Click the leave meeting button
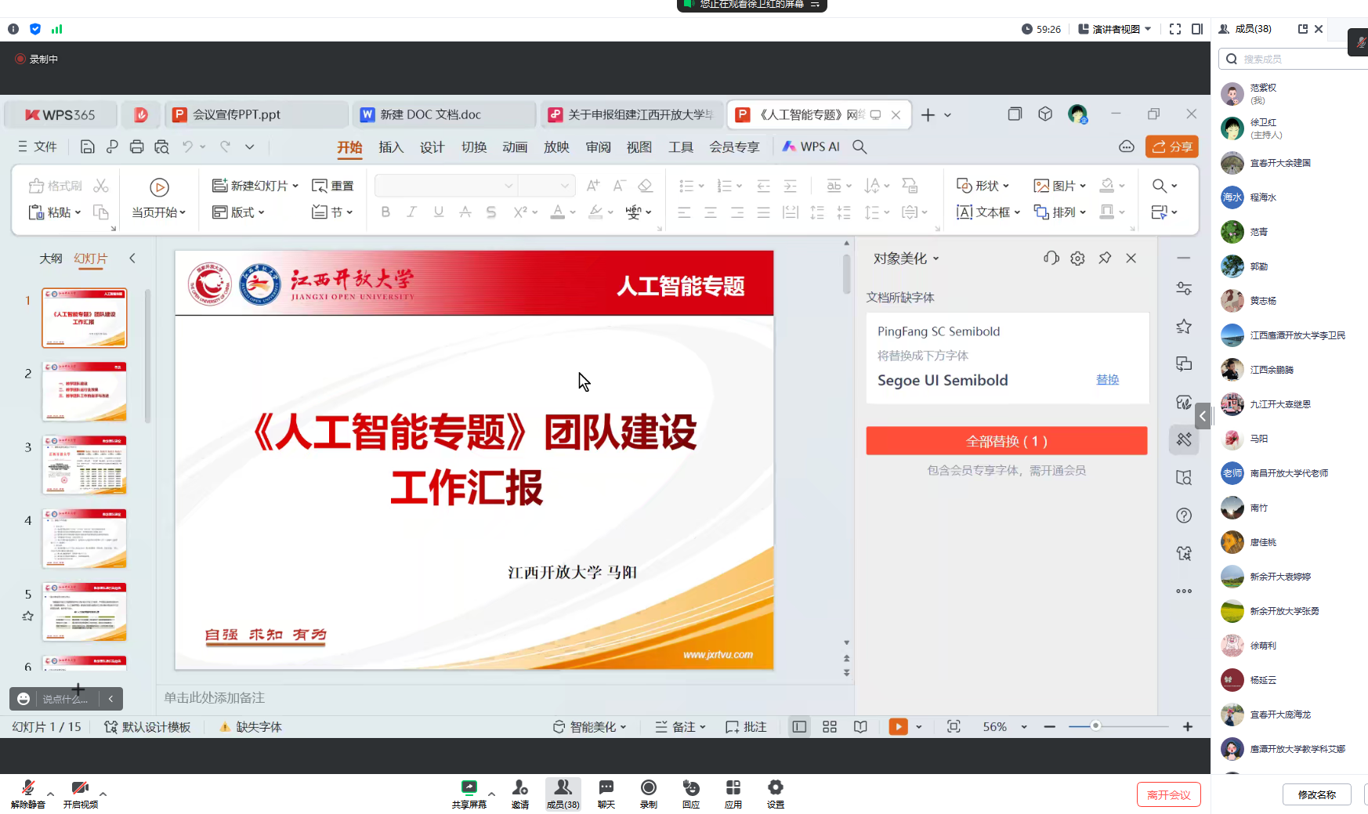Image resolution: width=1368 pixels, height=814 pixels. pyautogui.click(x=1168, y=794)
